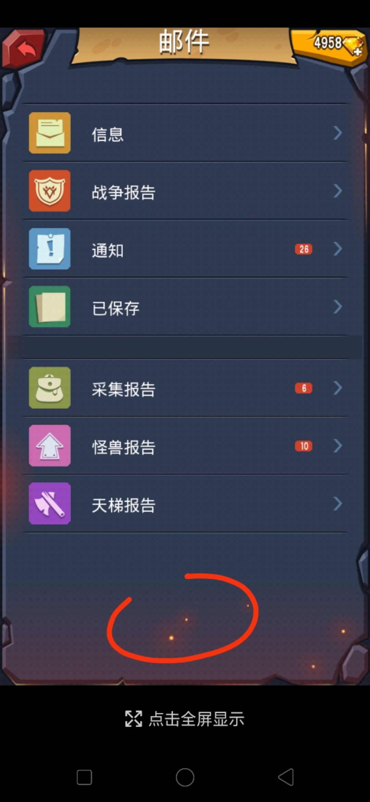Tap the red 26 notification badge
Image resolution: width=370 pixels, height=802 pixels.
304,249
